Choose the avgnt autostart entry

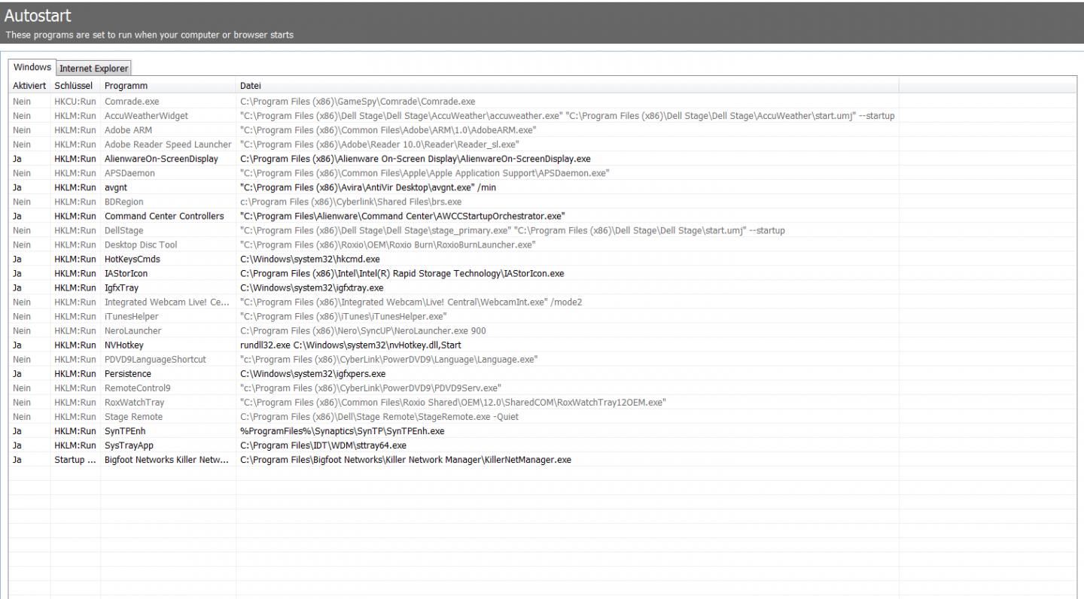click(117, 187)
